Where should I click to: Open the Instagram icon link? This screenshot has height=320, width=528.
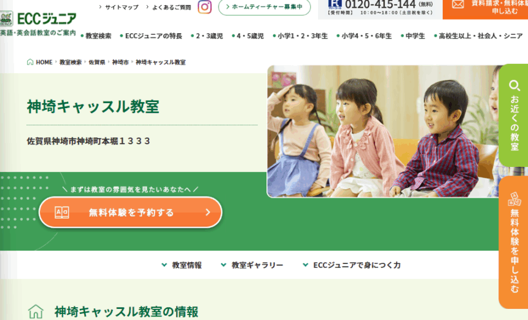pyautogui.click(x=204, y=7)
